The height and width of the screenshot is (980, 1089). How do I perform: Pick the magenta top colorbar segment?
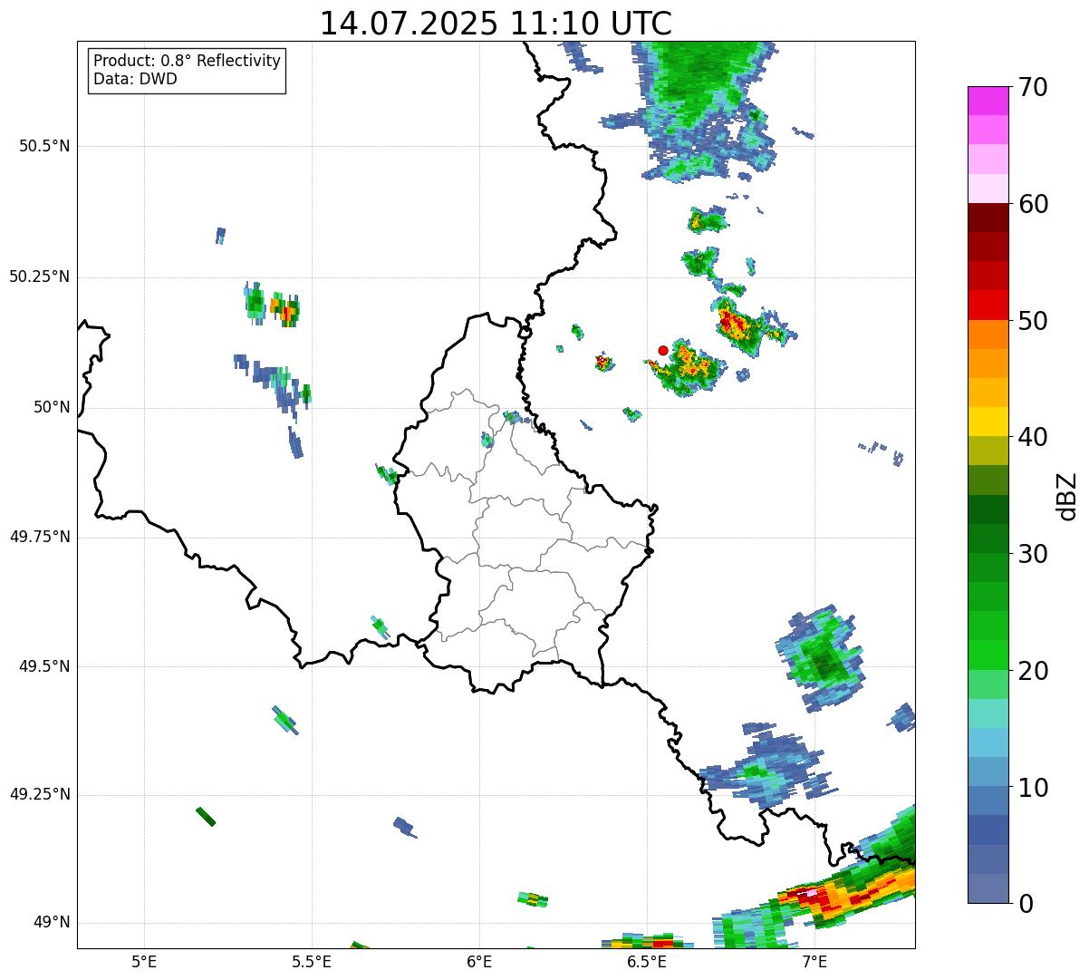988,102
